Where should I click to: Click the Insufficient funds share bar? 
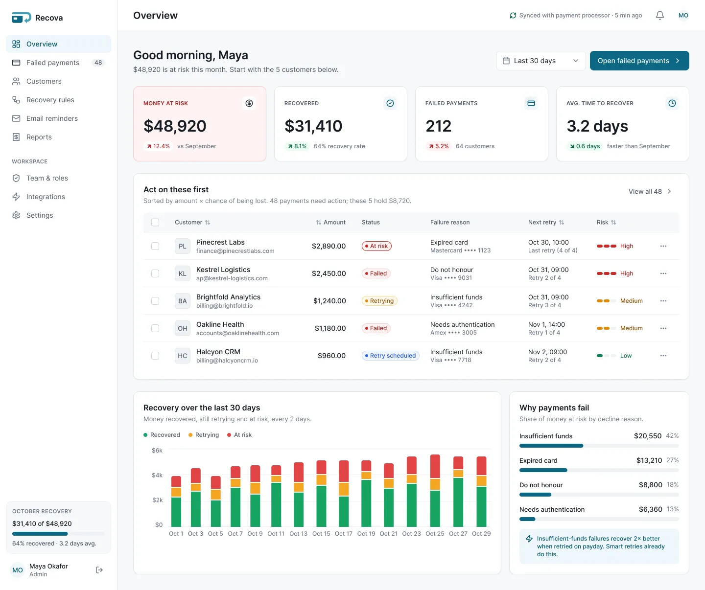coord(599,446)
